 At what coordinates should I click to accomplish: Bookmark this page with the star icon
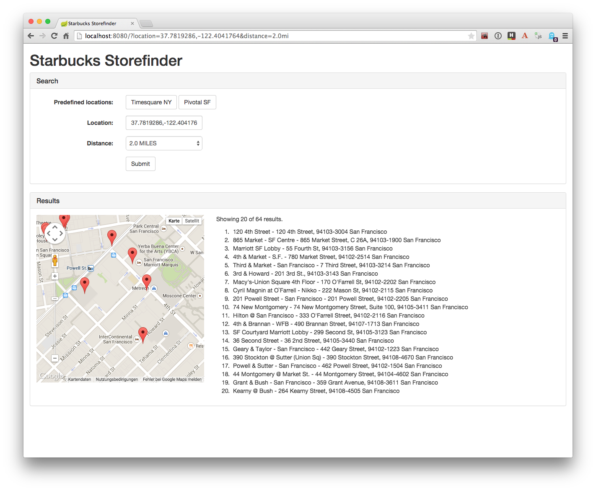471,36
